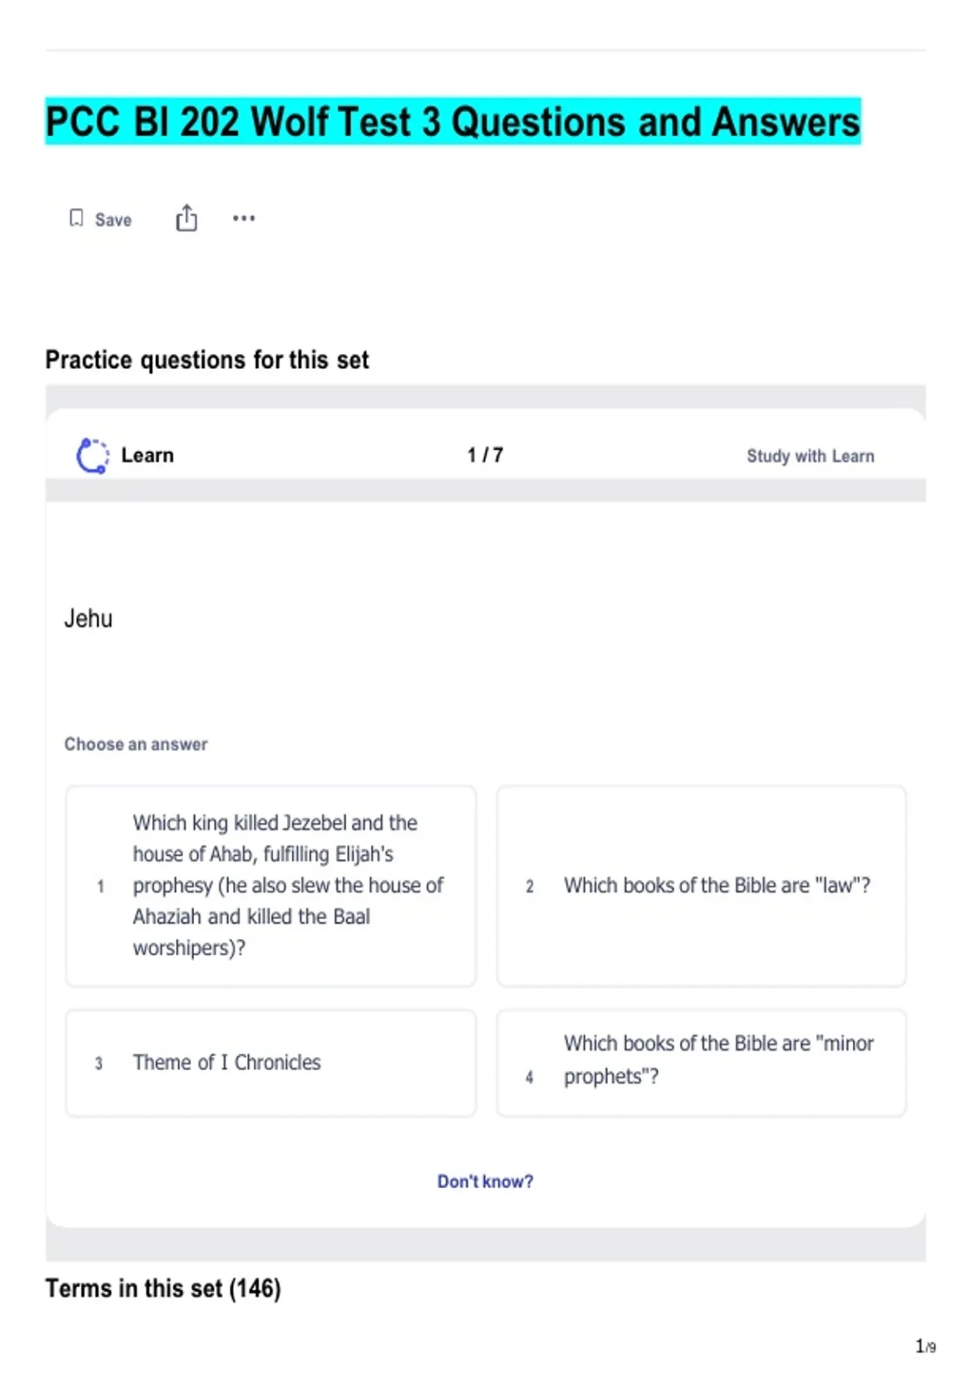Click the 1 / 7 question counter
This screenshot has width=970, height=1375.
[485, 455]
